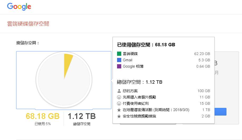
Task: Click the 總儲存空間：1.12 TB popup heading
Action: [x=140, y=82]
